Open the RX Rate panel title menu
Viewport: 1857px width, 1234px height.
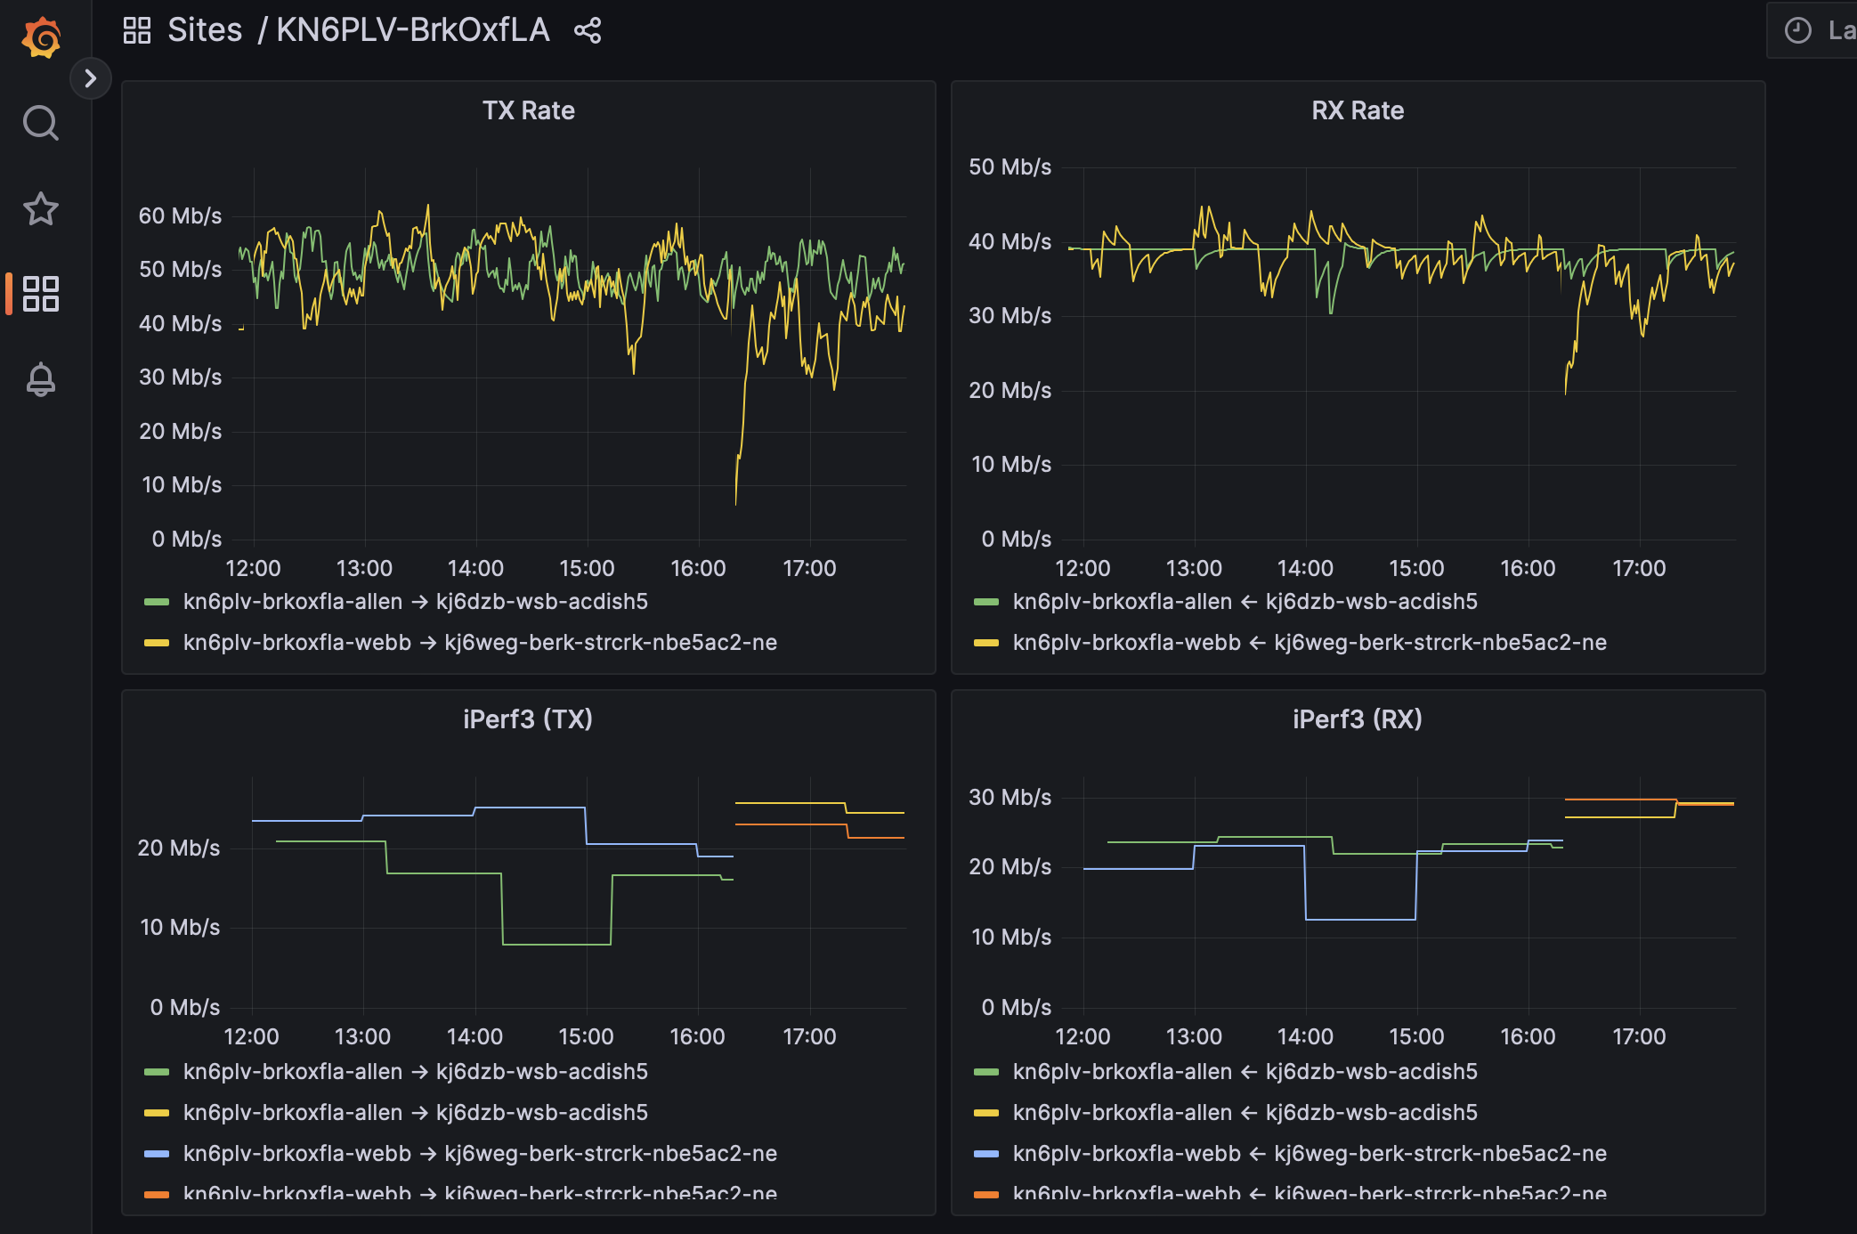pyautogui.click(x=1358, y=110)
